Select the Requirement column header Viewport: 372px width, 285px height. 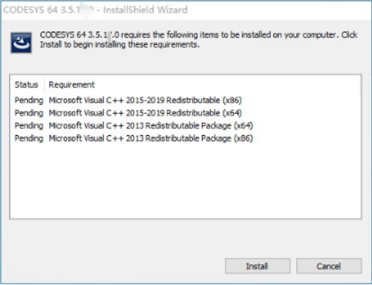[71, 85]
